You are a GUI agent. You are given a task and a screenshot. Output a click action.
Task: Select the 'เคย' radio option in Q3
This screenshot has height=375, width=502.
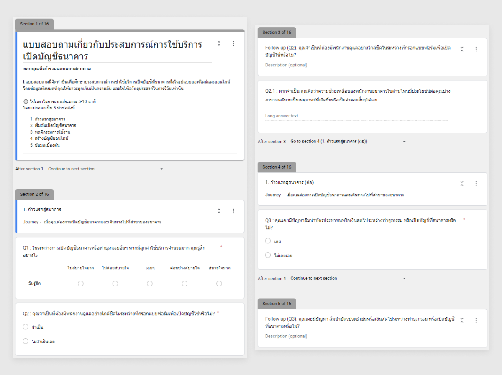click(268, 241)
